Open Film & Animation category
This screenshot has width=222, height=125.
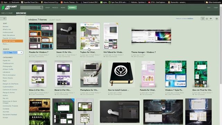9,75
